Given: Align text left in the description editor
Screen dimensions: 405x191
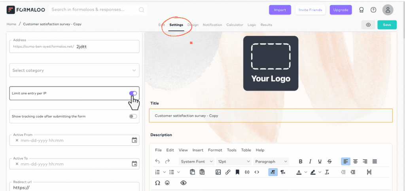Looking at the screenshot, I should (x=346, y=161).
